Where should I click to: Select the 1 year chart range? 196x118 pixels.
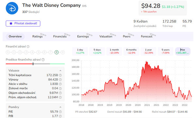pyautogui.click(x=148, y=51)
